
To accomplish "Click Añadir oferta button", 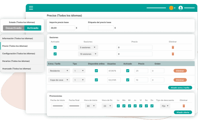I will [x=183, y=112].
